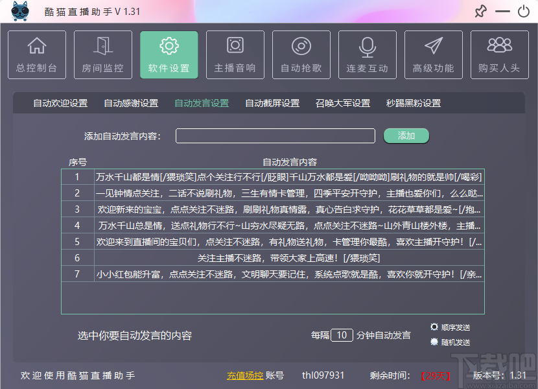The height and width of the screenshot is (389, 538).
Task: Open 主播音响 anchor audio panel
Action: 235,54
